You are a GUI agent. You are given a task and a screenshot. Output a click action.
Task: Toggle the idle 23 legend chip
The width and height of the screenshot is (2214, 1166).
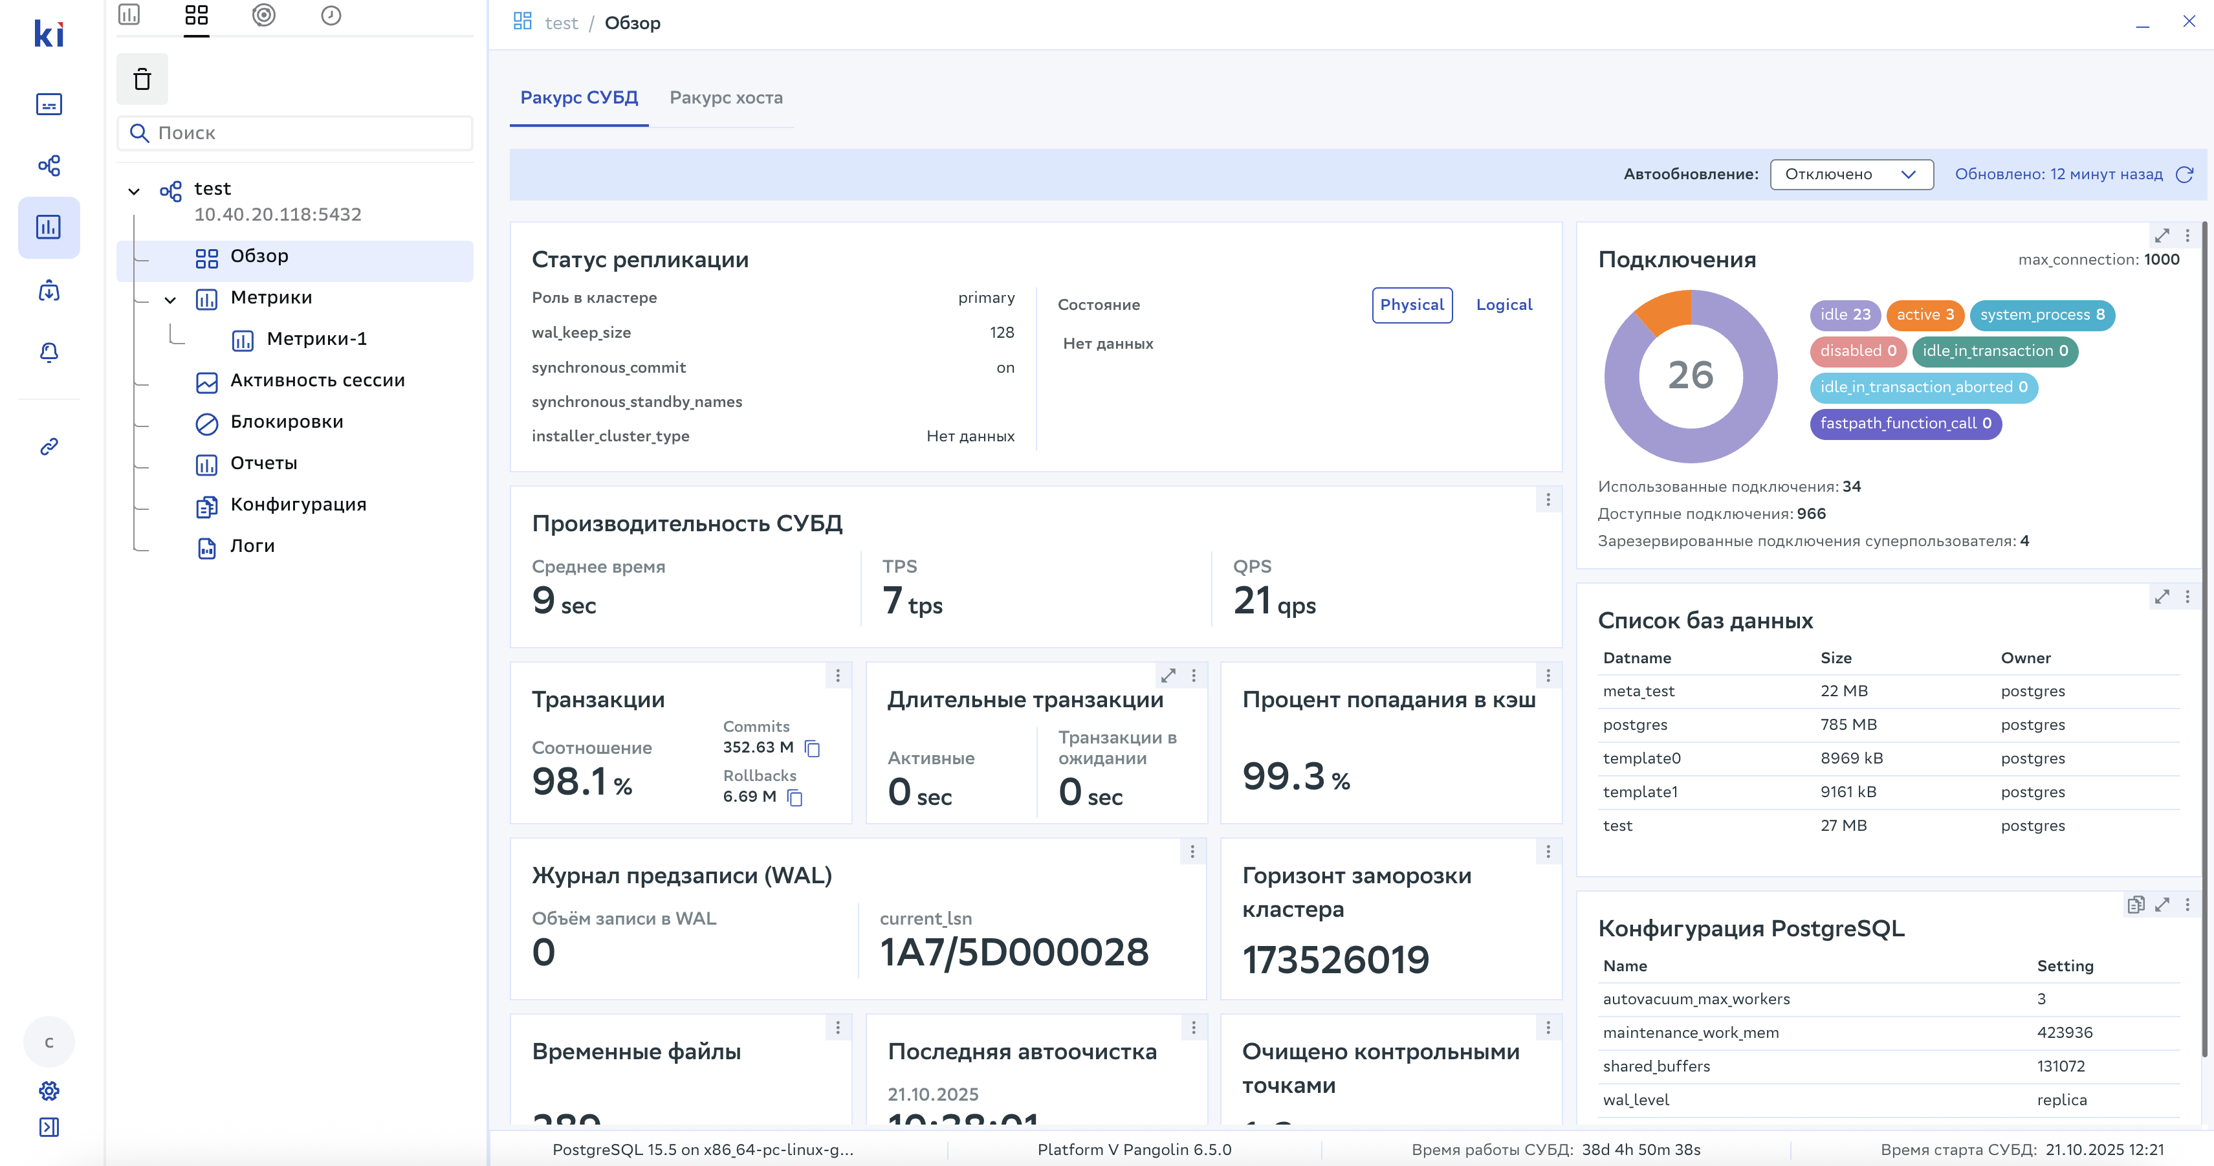pyautogui.click(x=1845, y=315)
